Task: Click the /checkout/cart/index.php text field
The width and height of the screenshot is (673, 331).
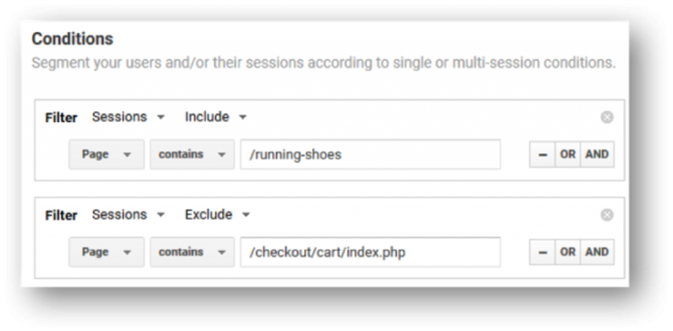Action: click(x=371, y=252)
